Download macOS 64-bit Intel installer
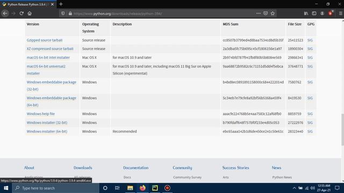 point(48,57)
